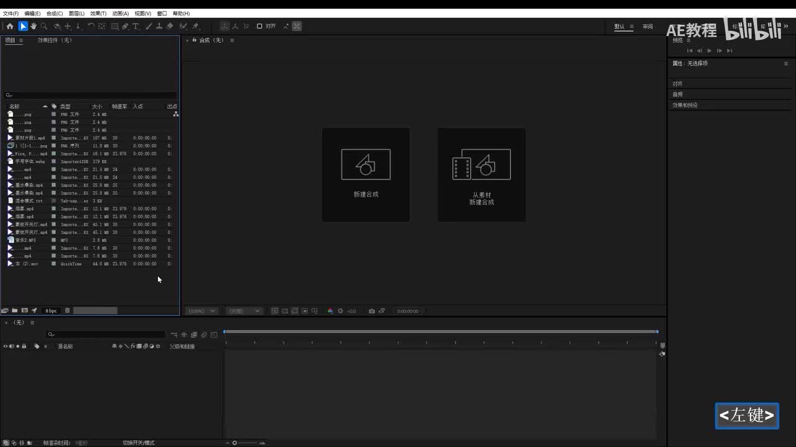
Task: Toggle frame blending switch in timeline
Action: [x=194, y=335]
